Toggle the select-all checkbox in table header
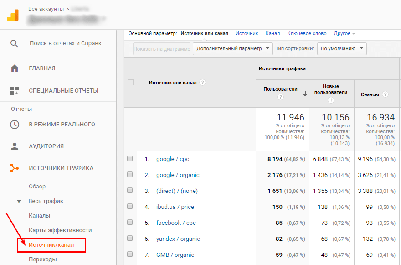The image size is (401, 265). coord(130,83)
